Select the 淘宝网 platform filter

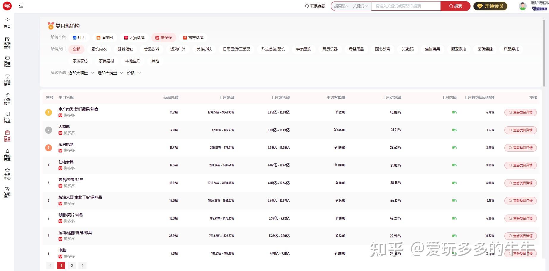point(105,37)
